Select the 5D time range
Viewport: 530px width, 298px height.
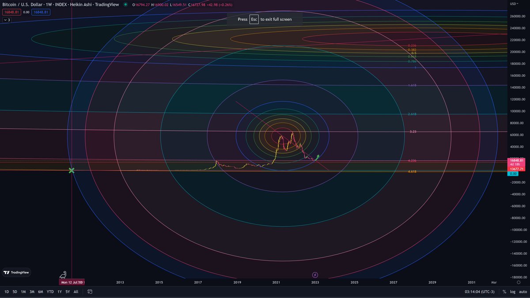15,292
